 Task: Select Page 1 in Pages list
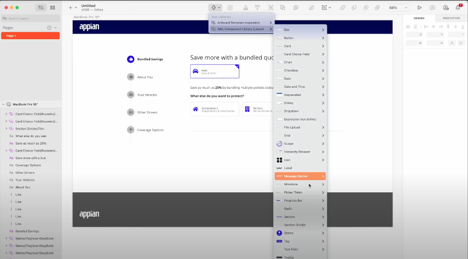point(30,36)
